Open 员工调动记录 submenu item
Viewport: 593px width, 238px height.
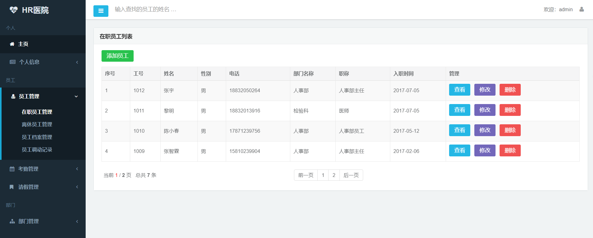[x=37, y=150]
